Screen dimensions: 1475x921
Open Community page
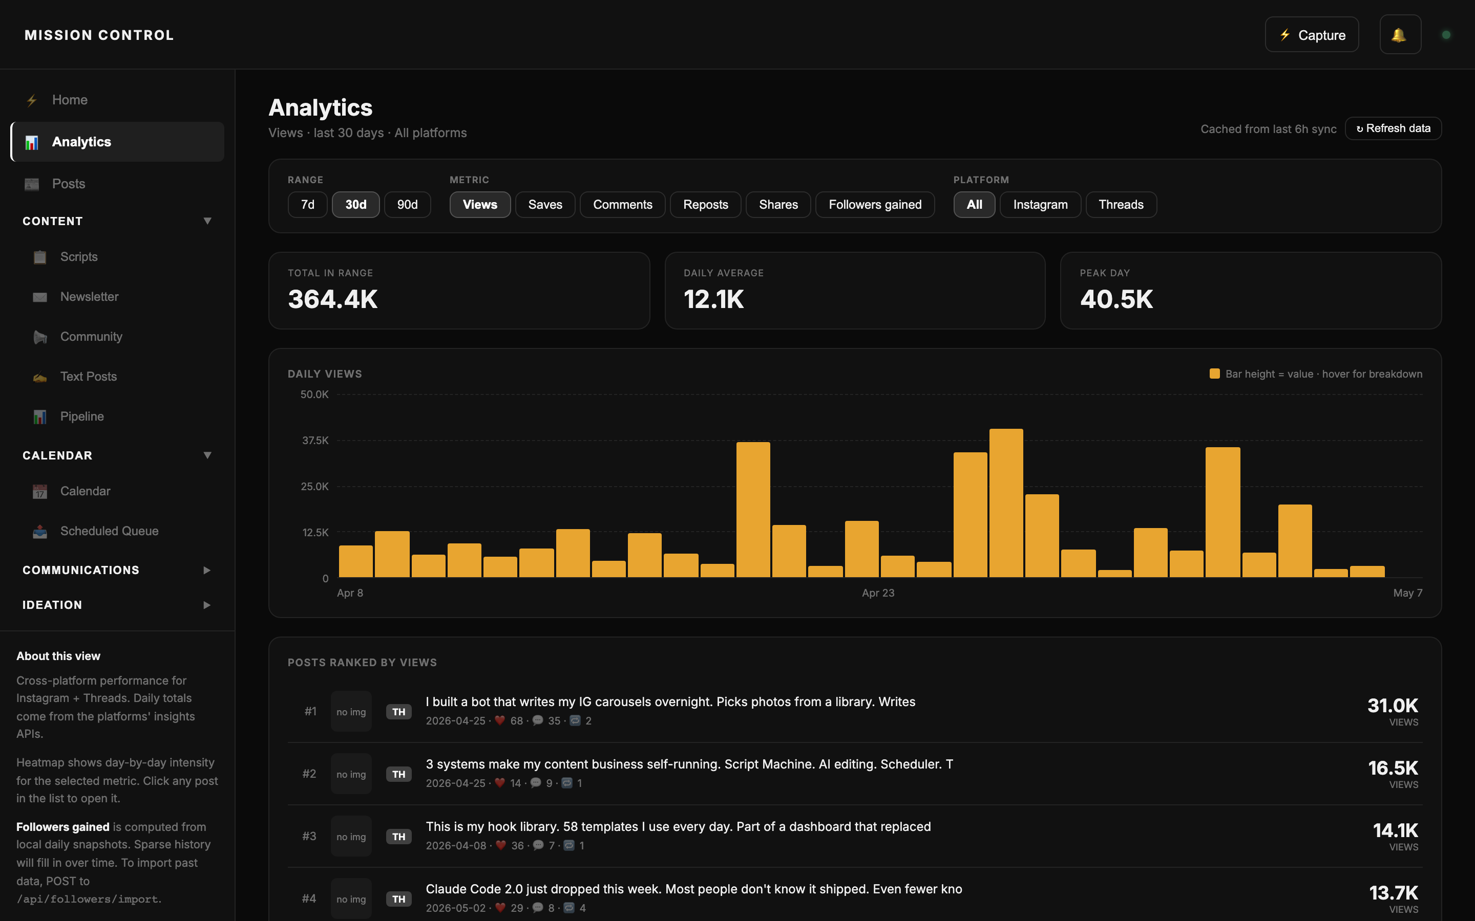pos(118,337)
